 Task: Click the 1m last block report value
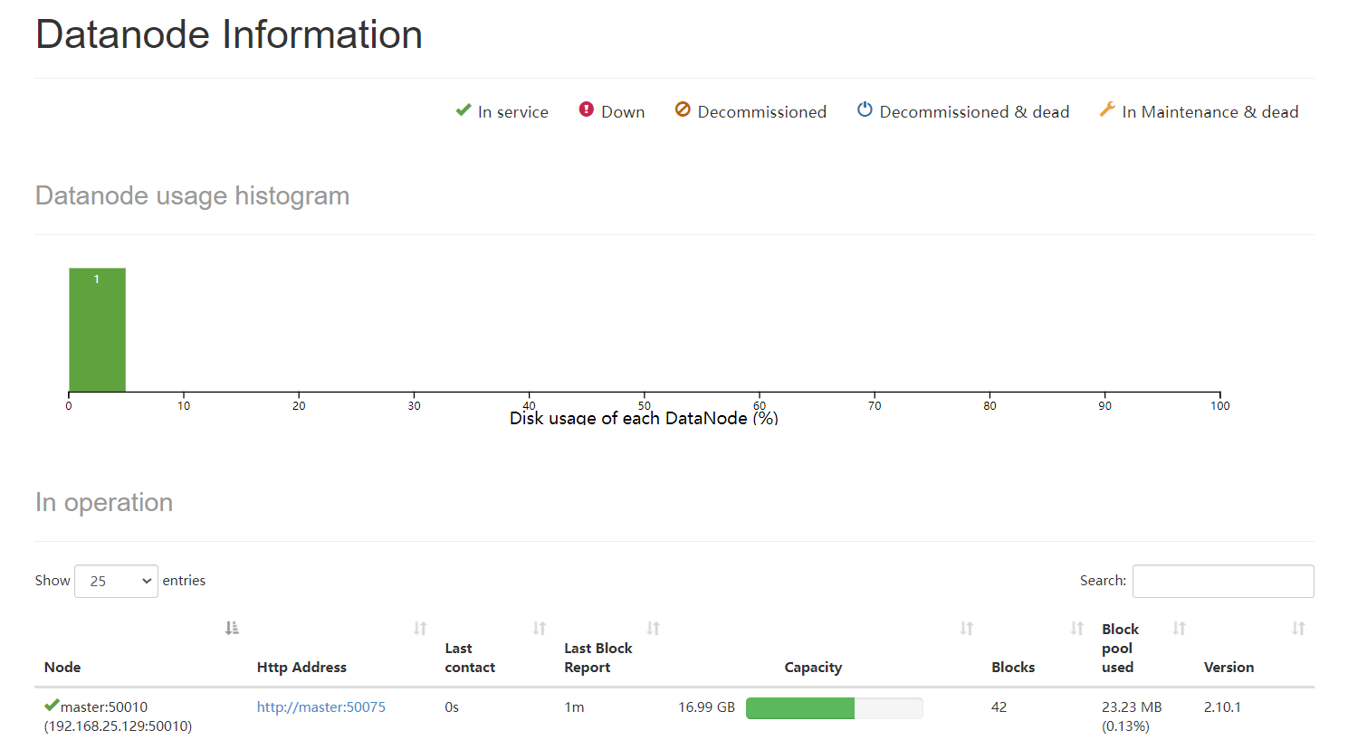(x=574, y=706)
